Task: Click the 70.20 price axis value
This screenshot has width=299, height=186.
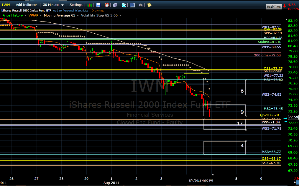Action: click(x=293, y=140)
